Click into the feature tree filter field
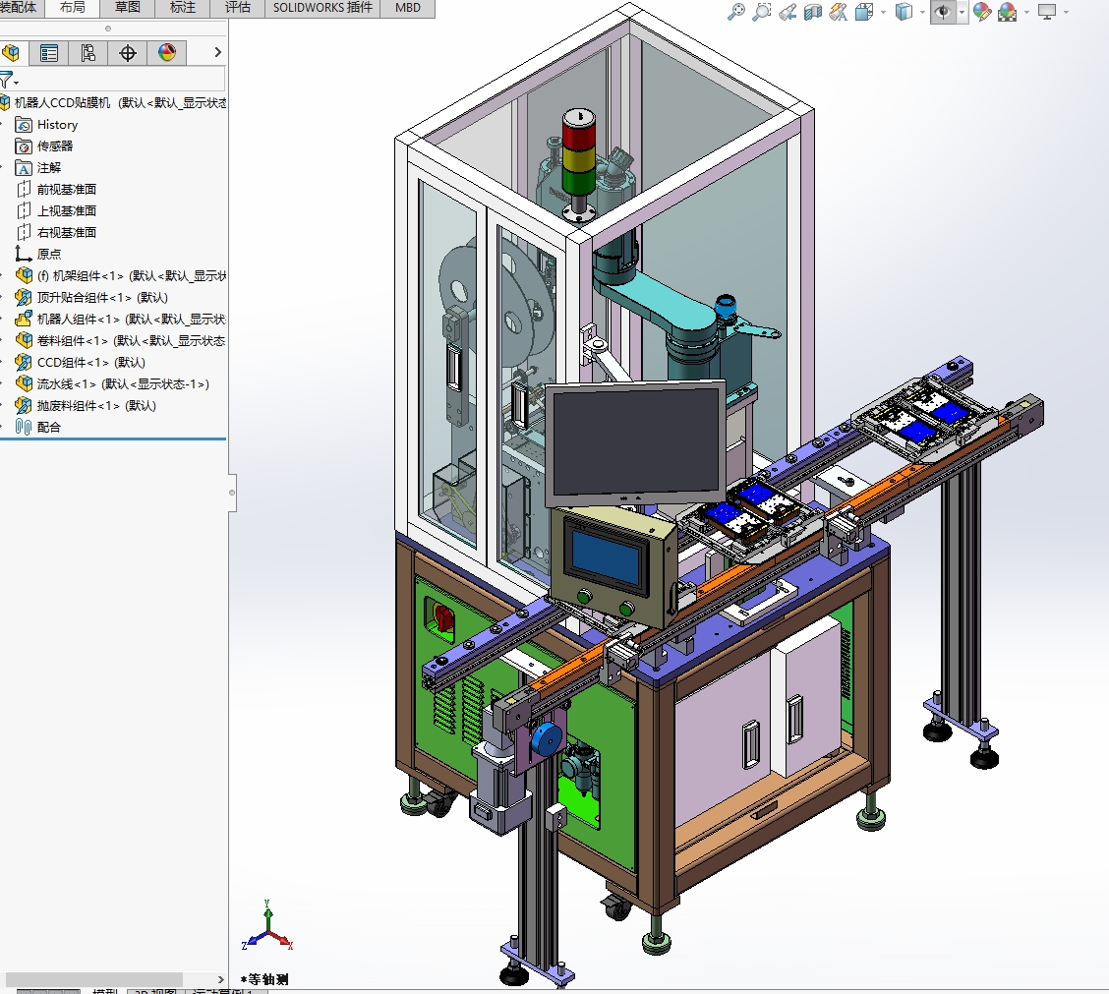Screen dimensions: 1109x994 point(122,79)
